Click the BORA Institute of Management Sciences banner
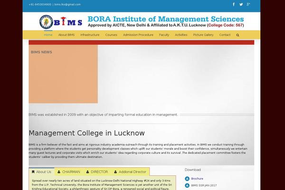Viewport: 285px width, 190px height. click(166, 21)
